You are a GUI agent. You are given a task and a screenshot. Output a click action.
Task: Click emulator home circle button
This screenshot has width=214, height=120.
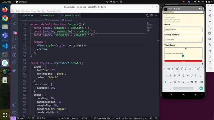[x=210, y=56]
